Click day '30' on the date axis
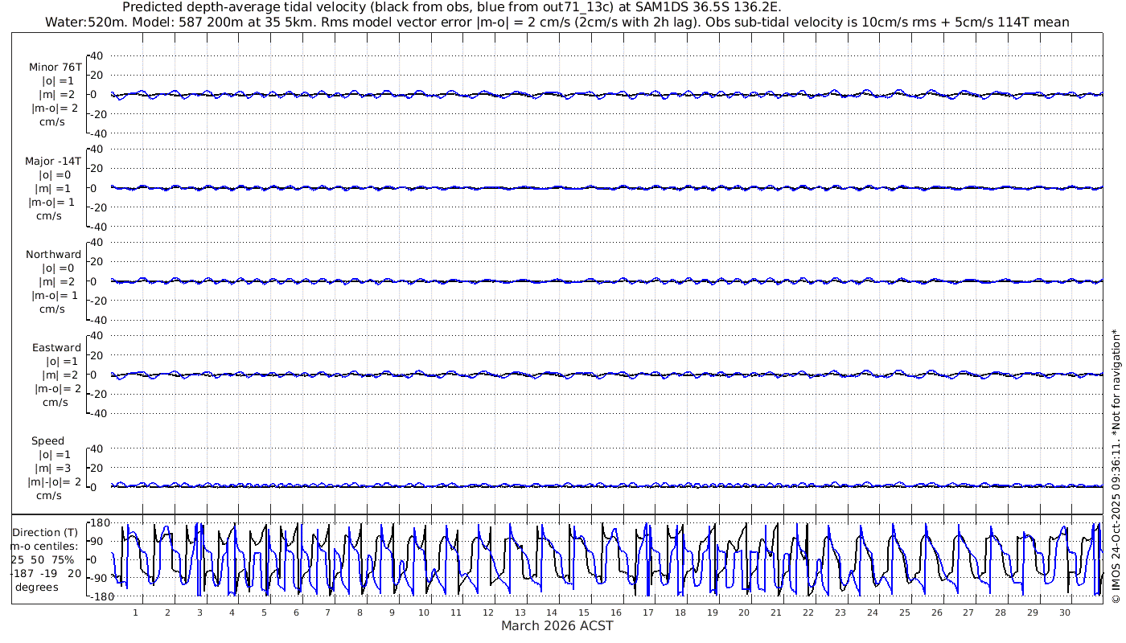The width and height of the screenshot is (1126, 643). click(1065, 612)
